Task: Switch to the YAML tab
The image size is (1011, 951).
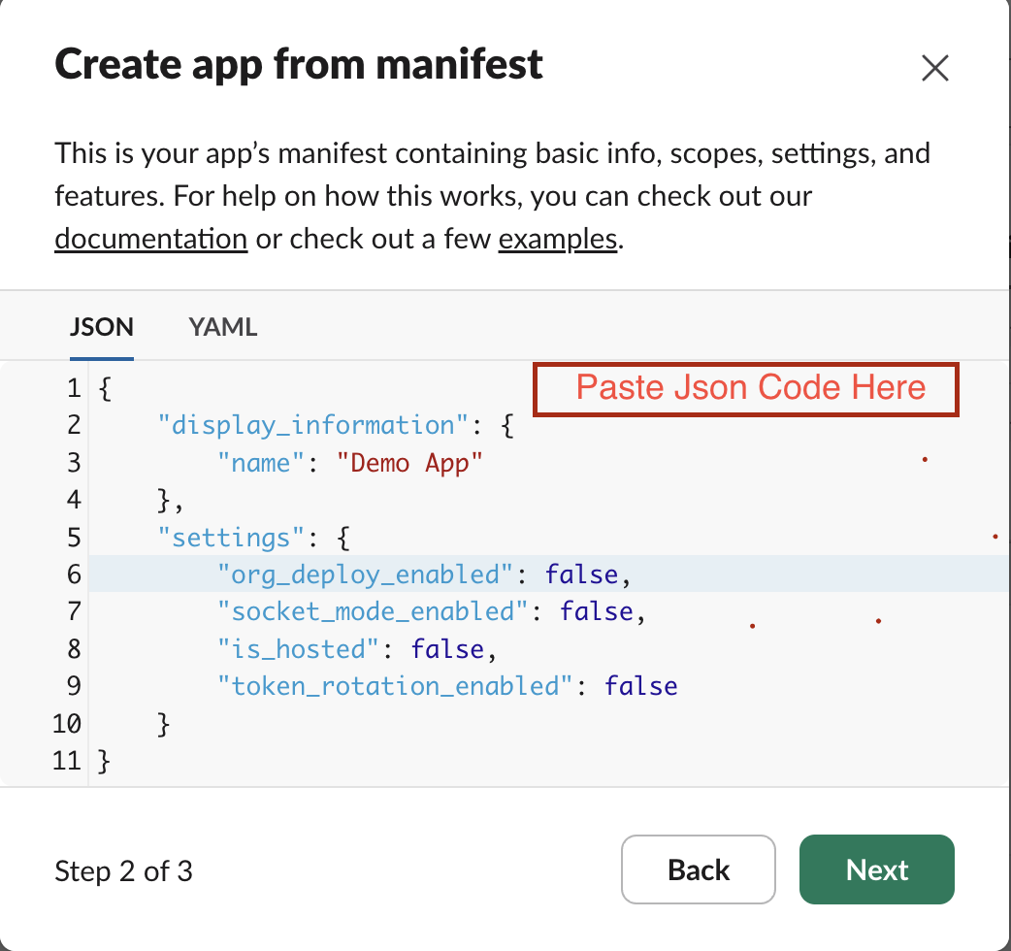Action: point(223,327)
